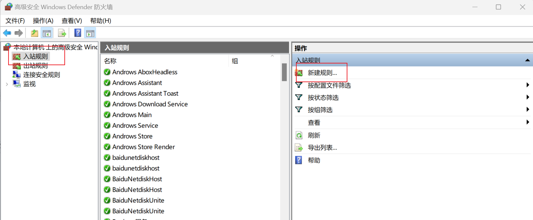533x220 pixels.
Task: Click the help icon beside 帮助 in actions pane
Action: [x=299, y=160]
